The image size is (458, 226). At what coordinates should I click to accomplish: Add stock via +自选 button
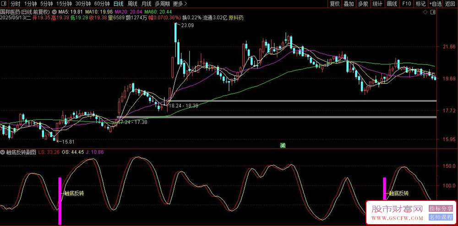coord(436,4)
